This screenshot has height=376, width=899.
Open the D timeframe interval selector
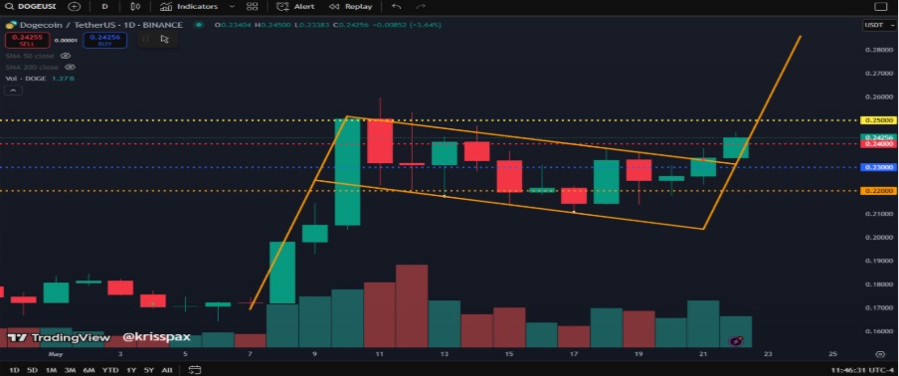(104, 7)
